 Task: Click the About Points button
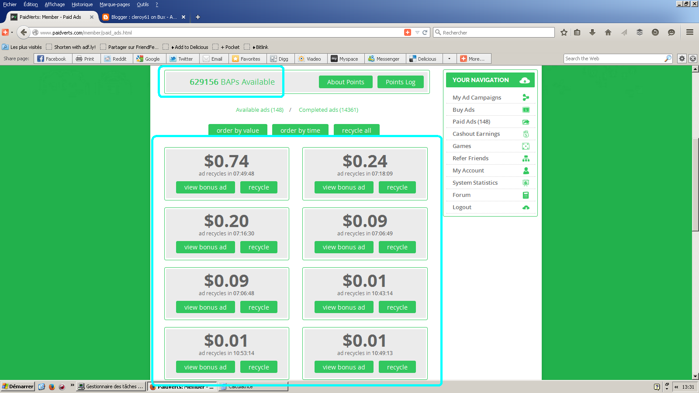tap(346, 82)
